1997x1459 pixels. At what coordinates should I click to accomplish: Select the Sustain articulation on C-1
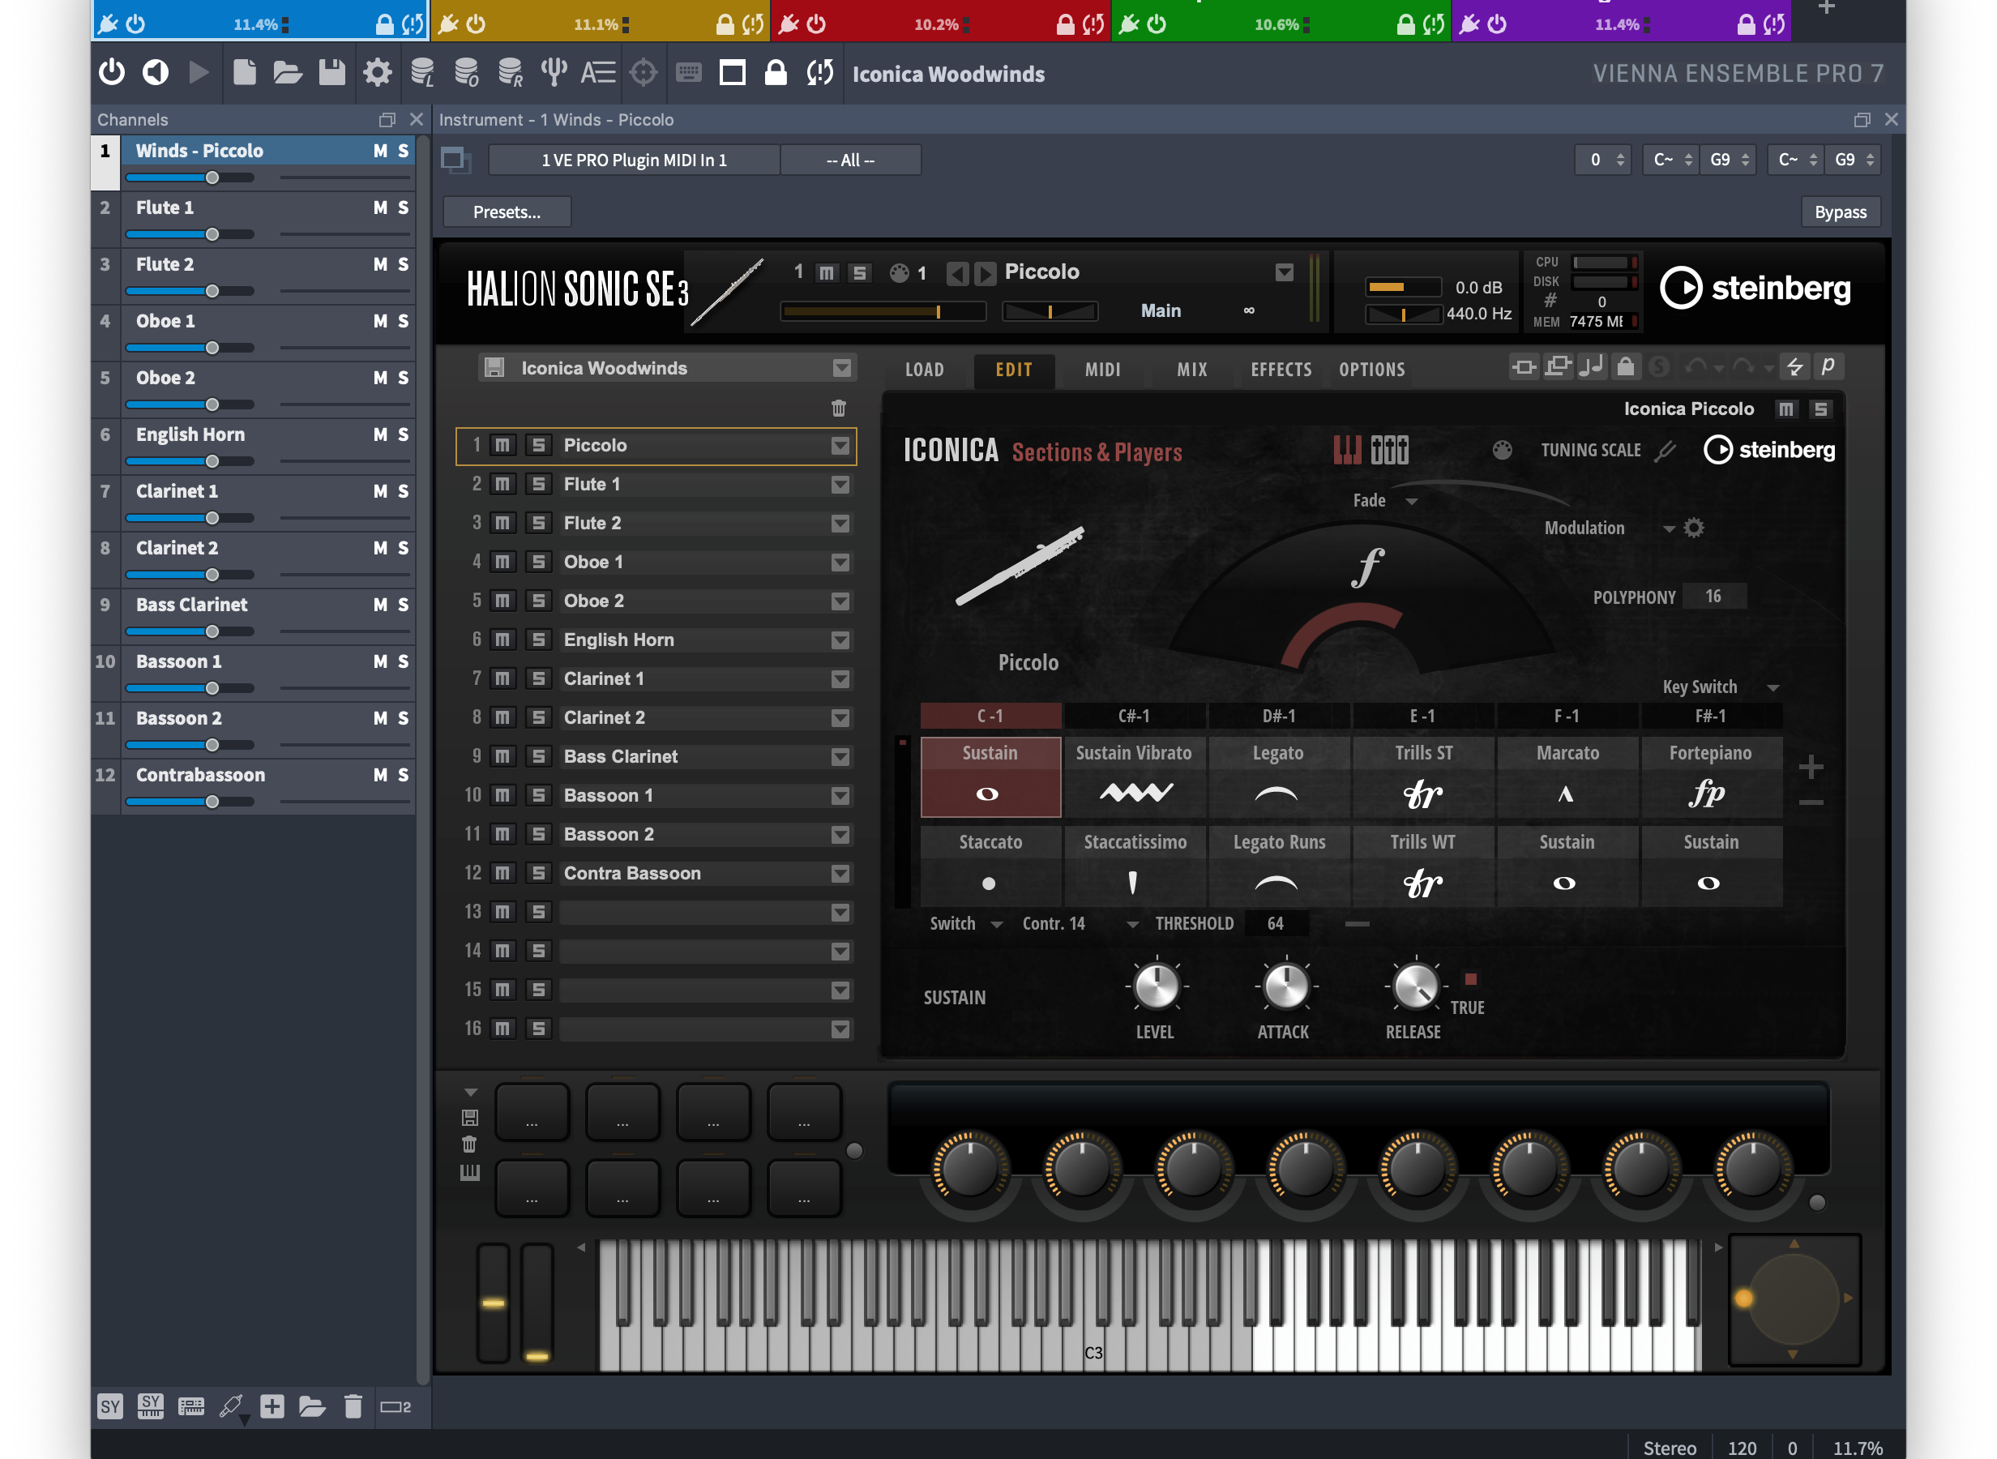[990, 777]
